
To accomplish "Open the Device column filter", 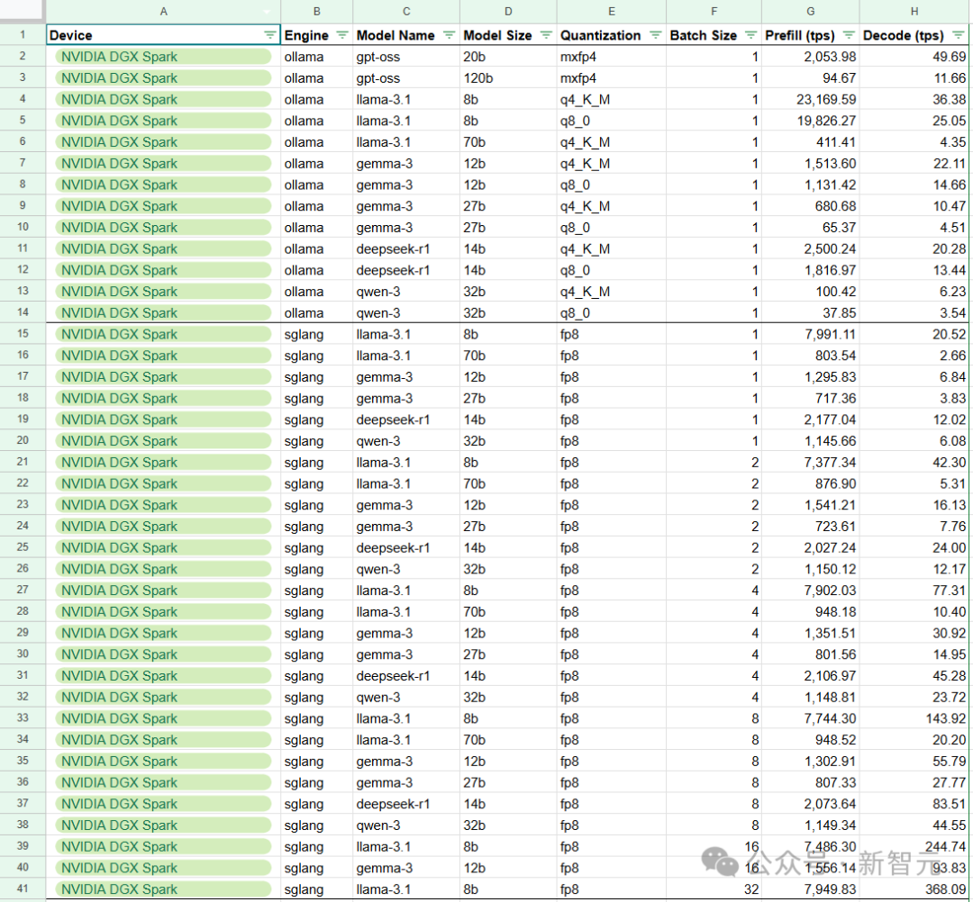I will point(270,35).
